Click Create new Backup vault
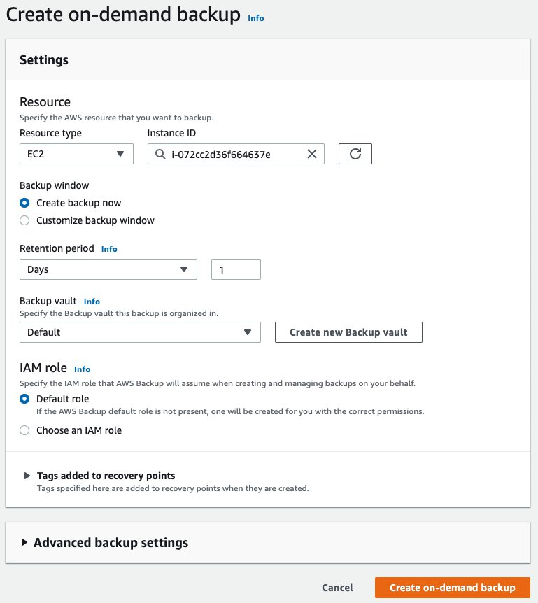Screen dimensions: 538x603 click(x=348, y=332)
